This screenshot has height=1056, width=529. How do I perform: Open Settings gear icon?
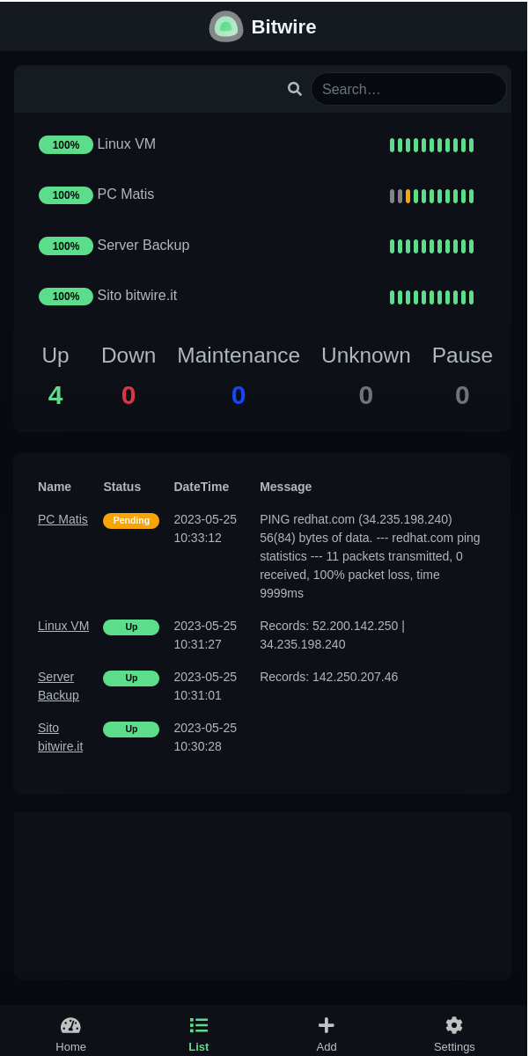tap(454, 1025)
